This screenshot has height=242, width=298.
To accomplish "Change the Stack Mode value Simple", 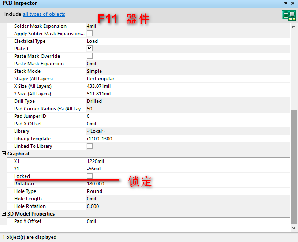I will [94, 71].
